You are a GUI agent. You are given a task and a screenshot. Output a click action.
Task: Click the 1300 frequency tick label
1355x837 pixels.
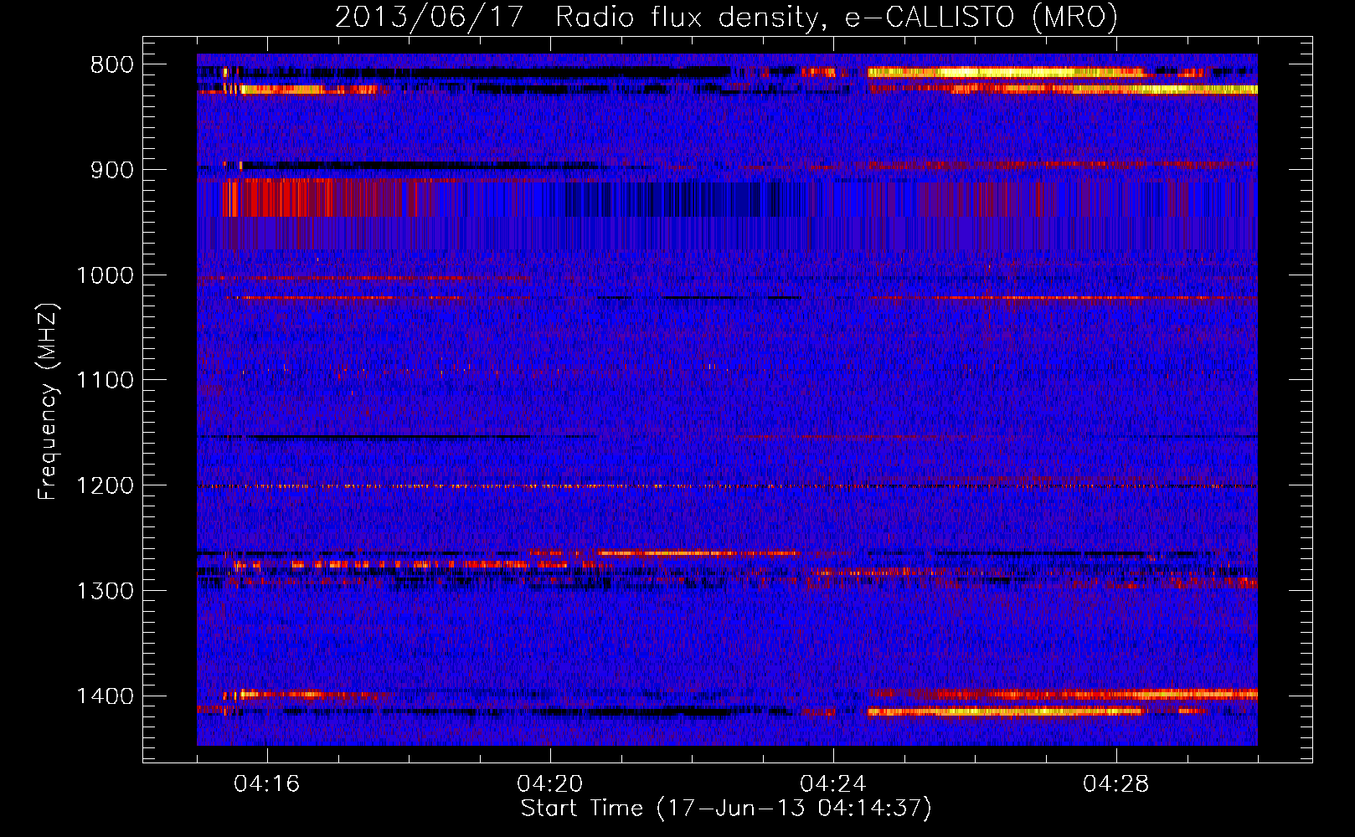tap(106, 591)
